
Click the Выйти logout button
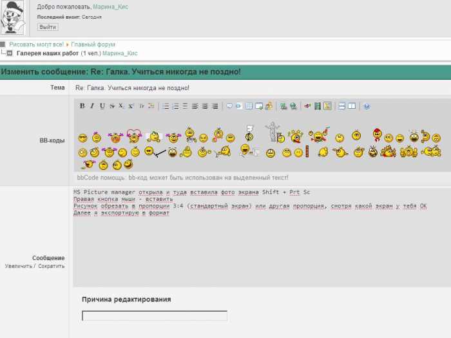(x=48, y=27)
